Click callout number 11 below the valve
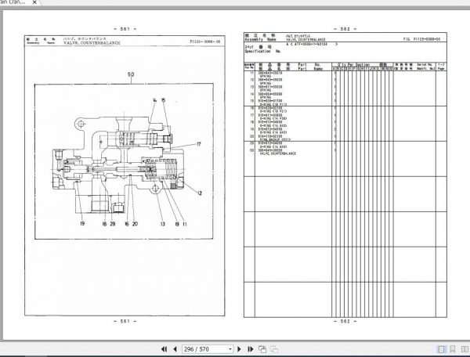 click(x=185, y=224)
